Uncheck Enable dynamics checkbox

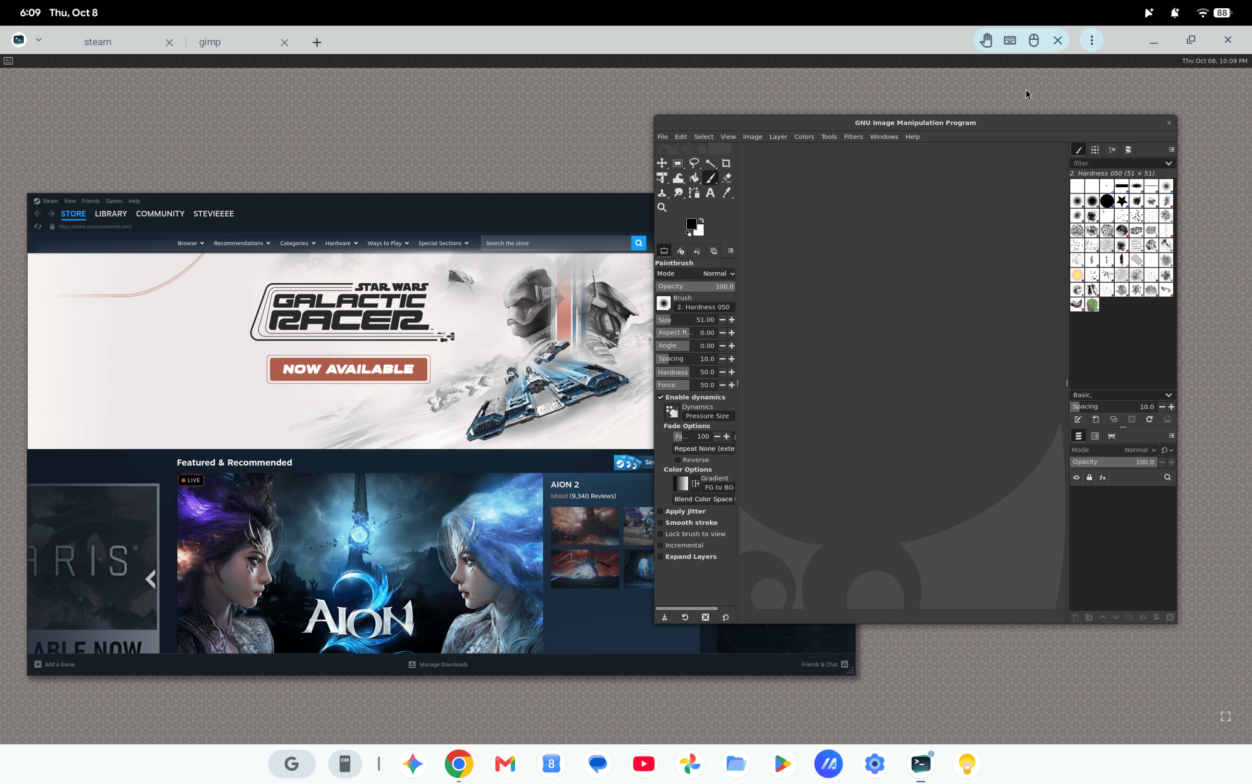(x=660, y=397)
